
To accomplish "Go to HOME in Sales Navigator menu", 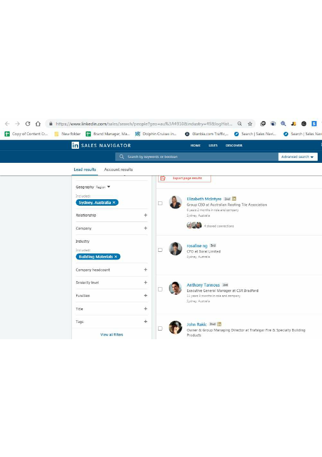I will [195, 145].
